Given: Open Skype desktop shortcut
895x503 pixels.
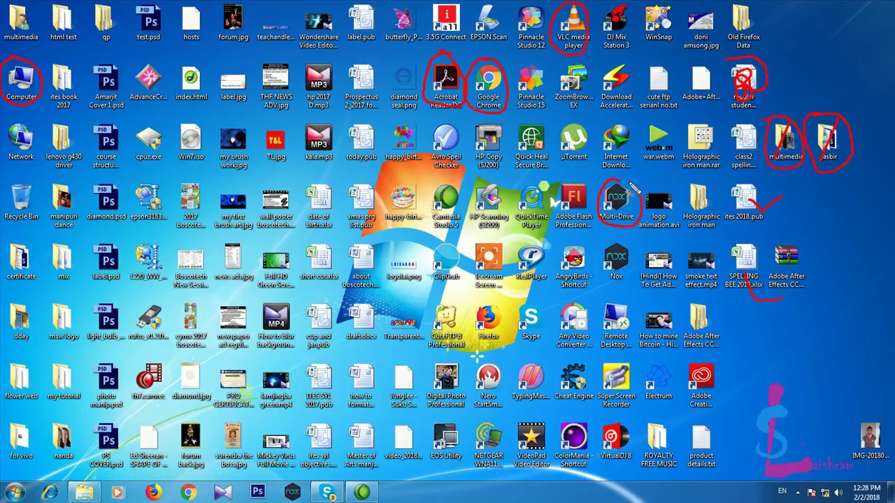Looking at the screenshot, I should (x=531, y=323).
